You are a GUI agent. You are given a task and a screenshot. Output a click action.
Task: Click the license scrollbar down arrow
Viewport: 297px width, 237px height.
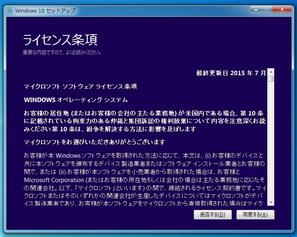[x=271, y=202]
